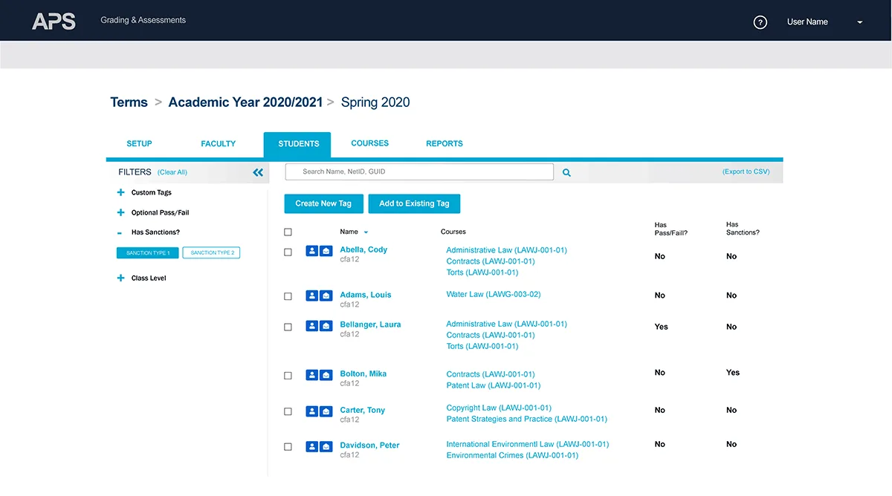The height and width of the screenshot is (496, 892).
Task: Collapse the Has Sanctions? filter section
Action: click(x=120, y=232)
